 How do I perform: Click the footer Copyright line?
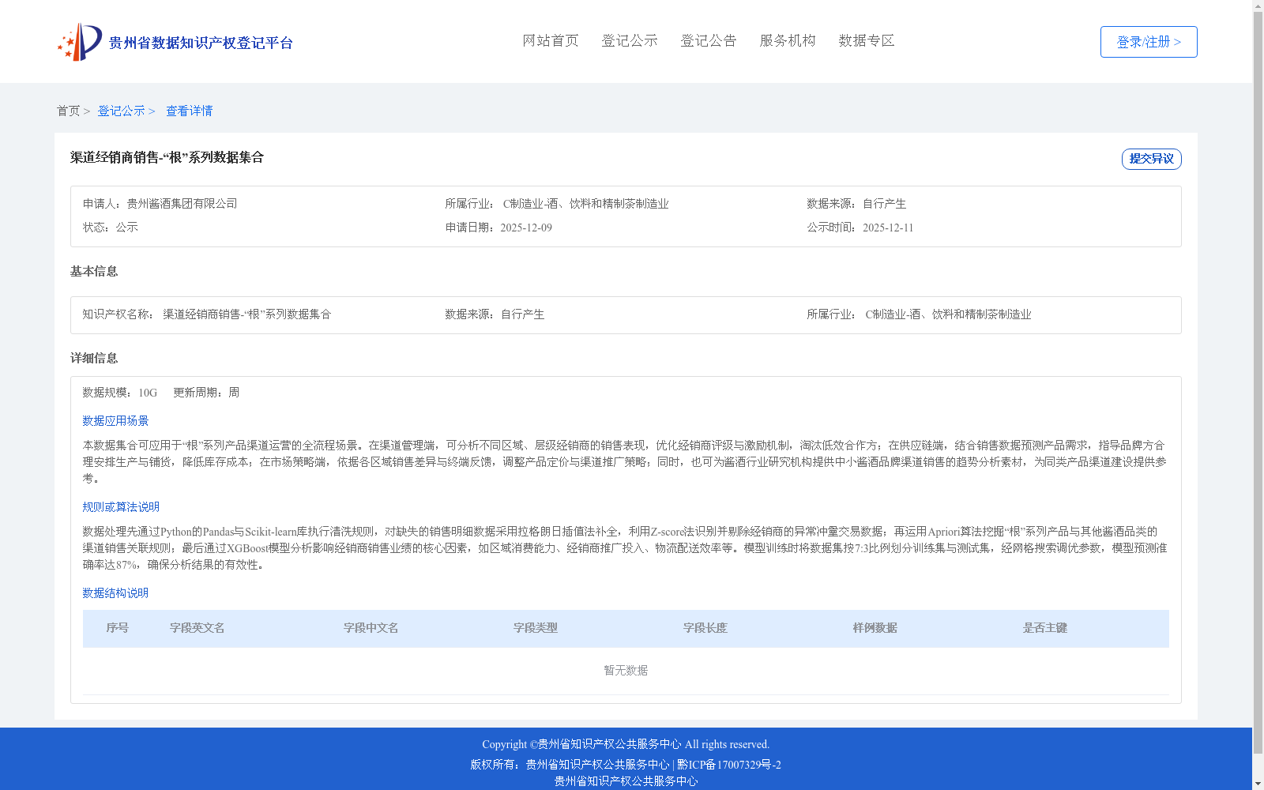point(626,744)
